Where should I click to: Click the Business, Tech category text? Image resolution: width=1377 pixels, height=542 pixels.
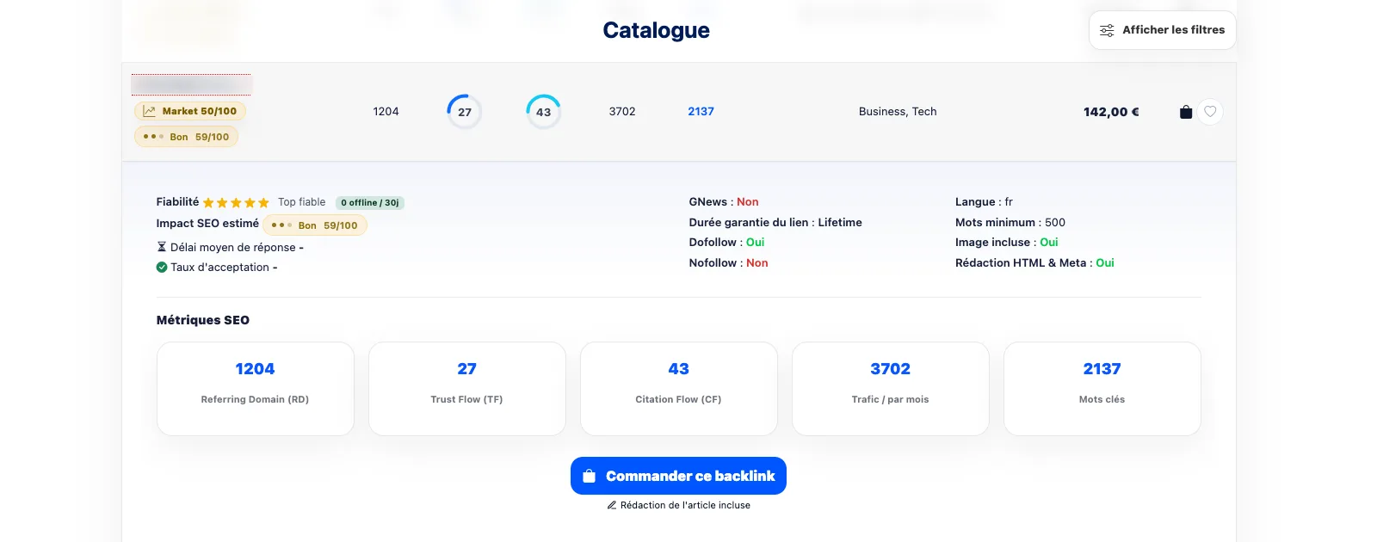pyautogui.click(x=898, y=112)
